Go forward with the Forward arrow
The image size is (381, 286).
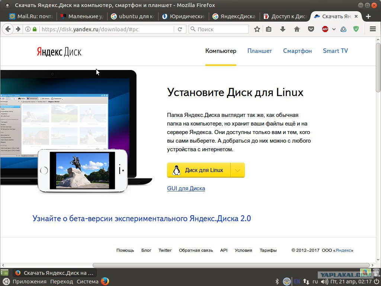click(18, 29)
